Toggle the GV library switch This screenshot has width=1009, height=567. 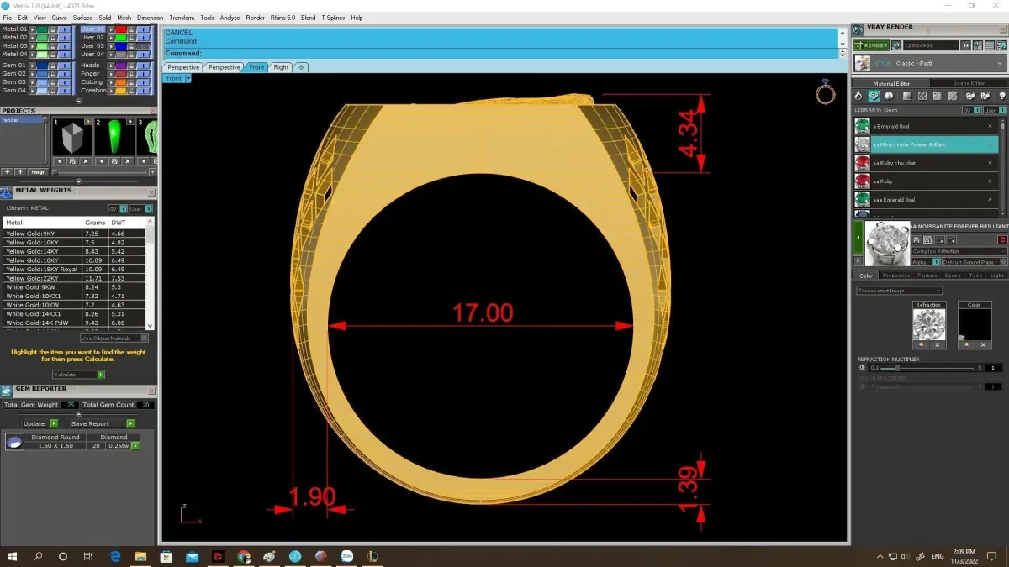(971, 110)
